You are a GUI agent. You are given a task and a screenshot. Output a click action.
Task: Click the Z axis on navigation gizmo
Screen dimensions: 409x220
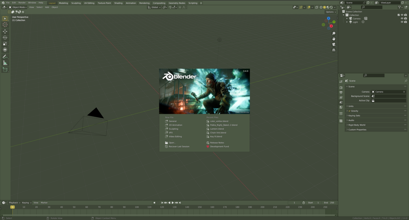click(329, 18)
